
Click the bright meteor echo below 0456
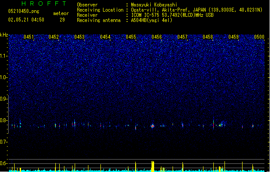[x=152, y=126]
